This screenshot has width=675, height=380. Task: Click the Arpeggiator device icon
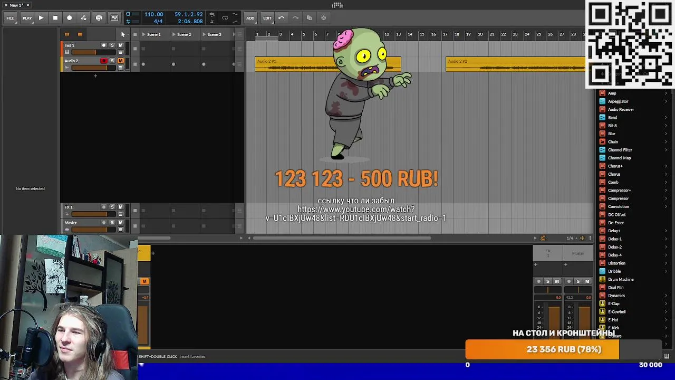click(602, 101)
